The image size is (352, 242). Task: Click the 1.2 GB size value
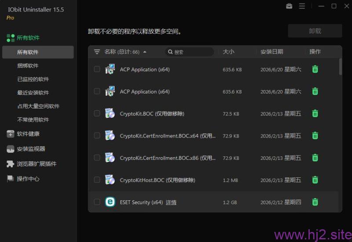pos(230,202)
